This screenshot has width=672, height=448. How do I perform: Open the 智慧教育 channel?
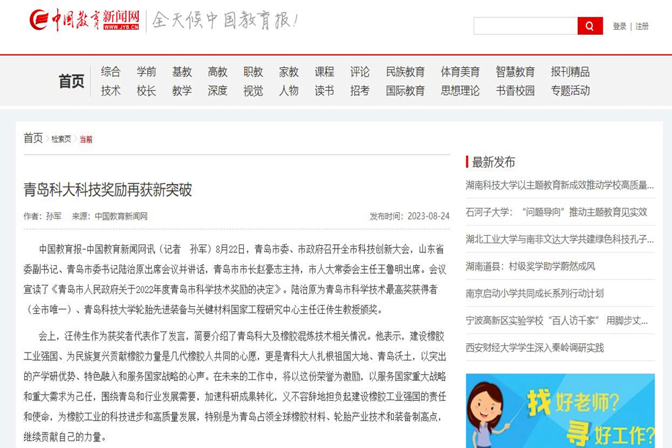click(515, 72)
